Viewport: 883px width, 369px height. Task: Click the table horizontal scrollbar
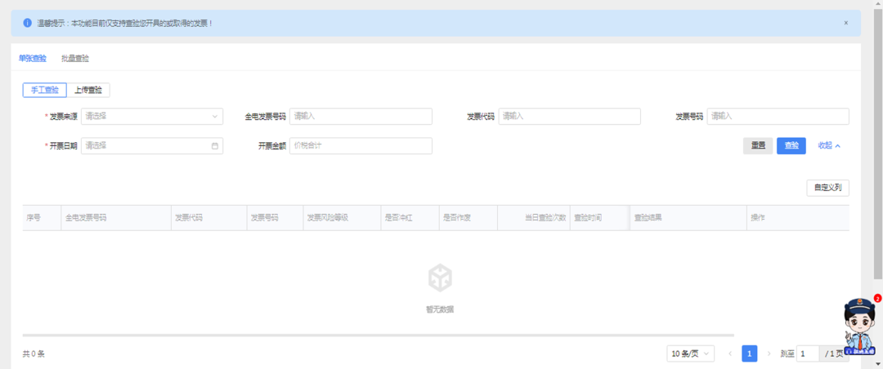coord(379,336)
